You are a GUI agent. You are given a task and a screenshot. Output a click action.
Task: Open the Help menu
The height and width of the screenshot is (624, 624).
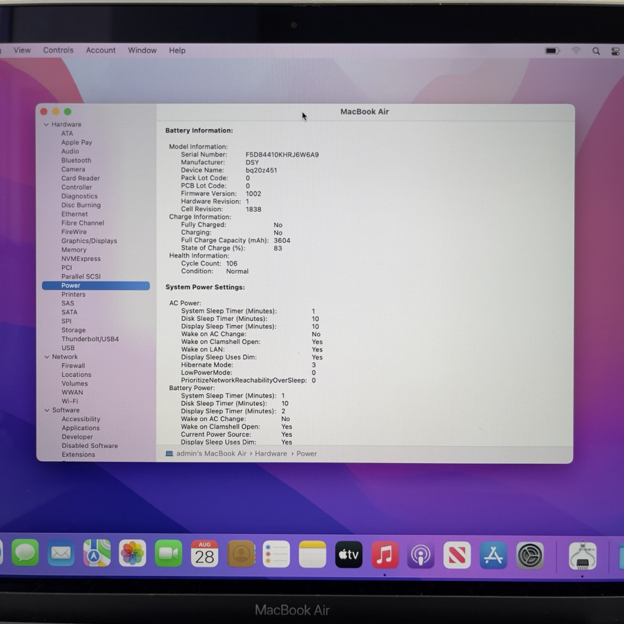[x=177, y=51]
